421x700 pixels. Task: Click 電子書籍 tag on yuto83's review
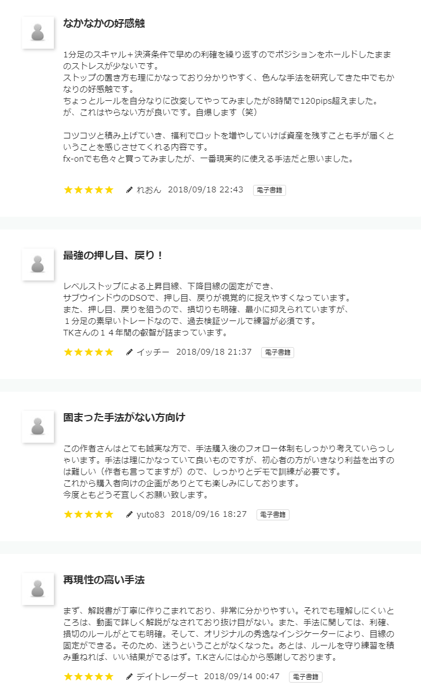(273, 515)
